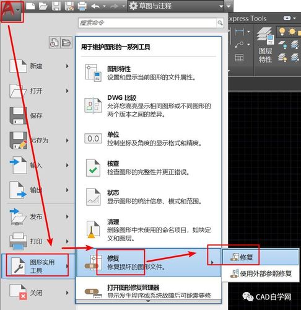Screen dimensions: 301x310
Task: Open the 清理 entry text
Action: (x=159, y=230)
